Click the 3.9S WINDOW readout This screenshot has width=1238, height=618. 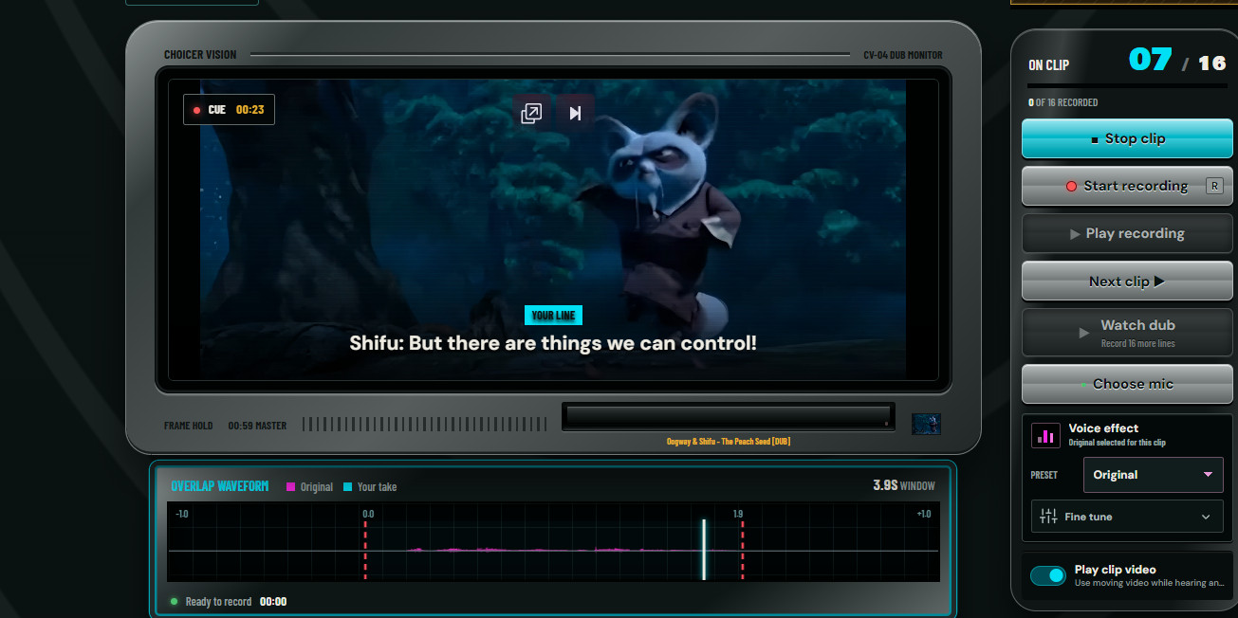click(904, 485)
